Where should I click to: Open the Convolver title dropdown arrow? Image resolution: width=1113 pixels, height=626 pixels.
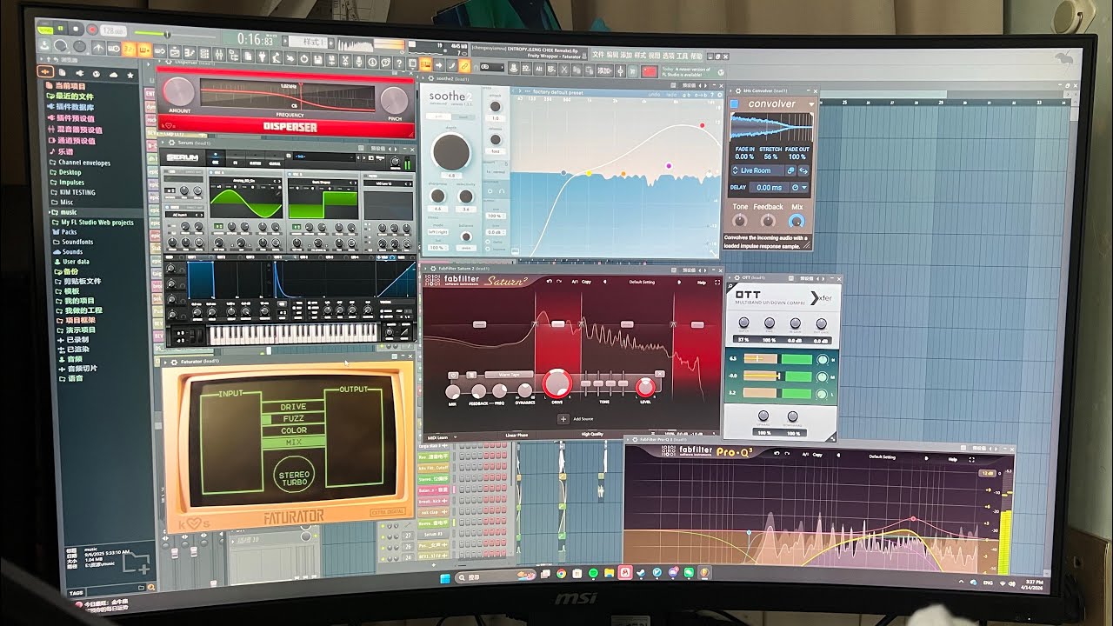(x=811, y=104)
